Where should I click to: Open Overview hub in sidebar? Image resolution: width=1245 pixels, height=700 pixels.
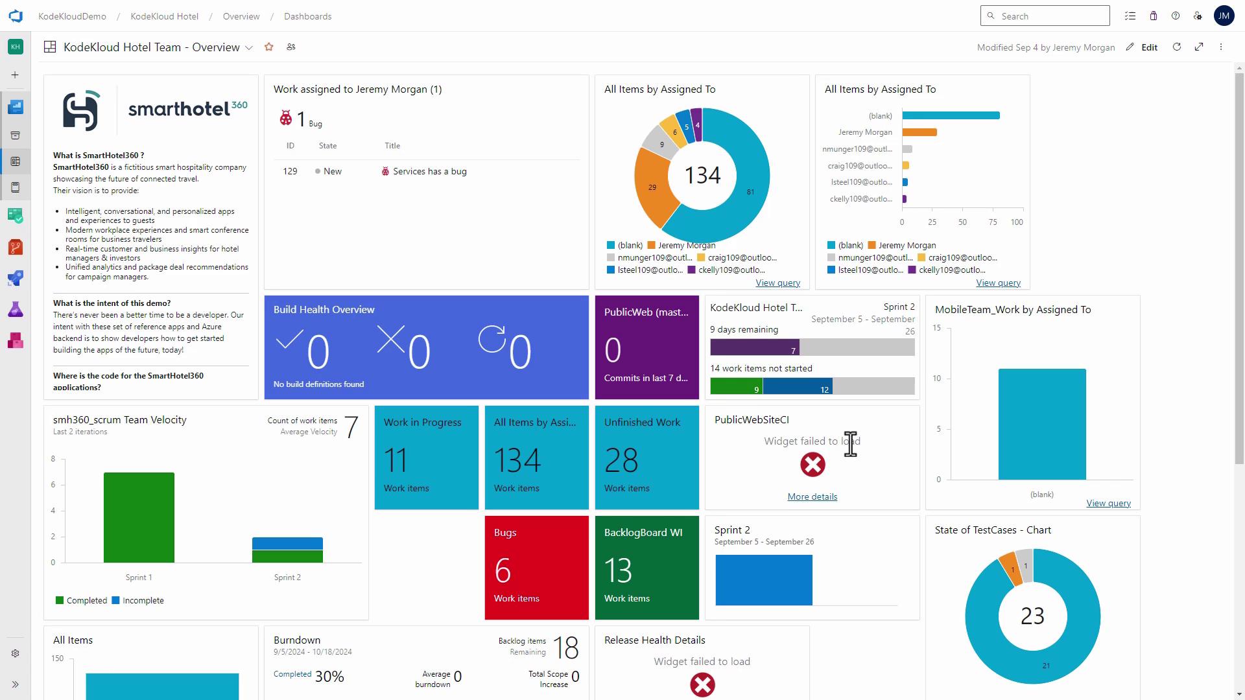[16, 106]
